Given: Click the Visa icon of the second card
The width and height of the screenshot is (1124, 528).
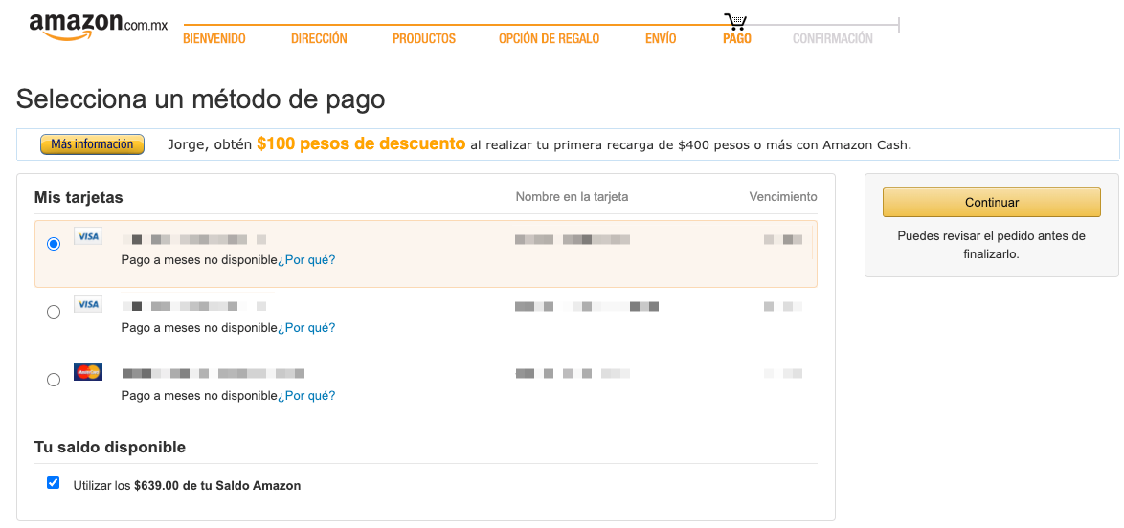Looking at the screenshot, I should 88,304.
